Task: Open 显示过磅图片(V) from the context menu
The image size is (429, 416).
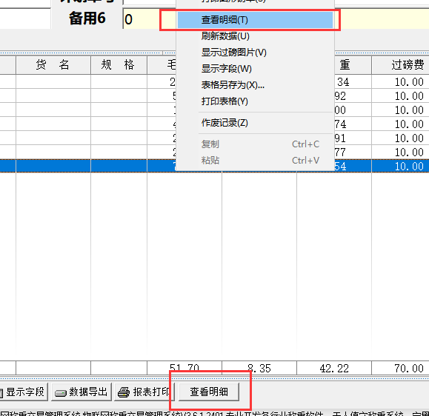Action: 255,53
